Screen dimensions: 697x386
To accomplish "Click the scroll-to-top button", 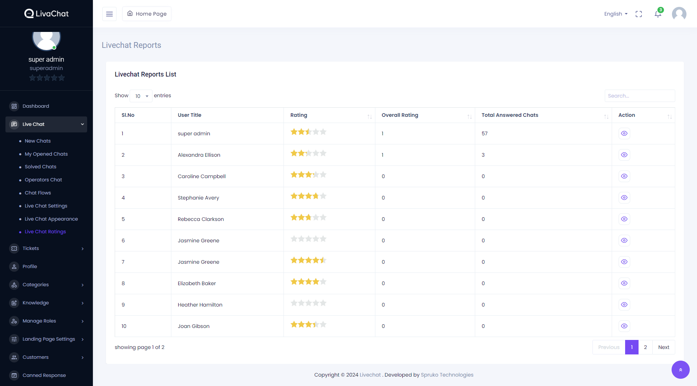I will click(x=680, y=370).
